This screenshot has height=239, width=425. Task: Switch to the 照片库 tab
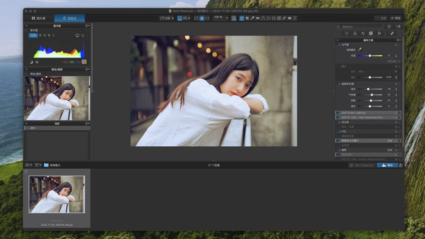(x=39, y=18)
